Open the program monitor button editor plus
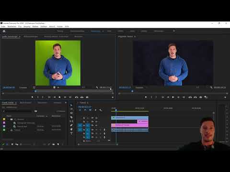 (225, 97)
